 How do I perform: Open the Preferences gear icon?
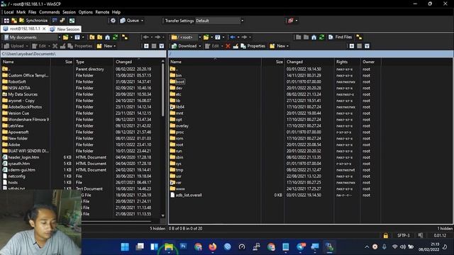click(113, 21)
